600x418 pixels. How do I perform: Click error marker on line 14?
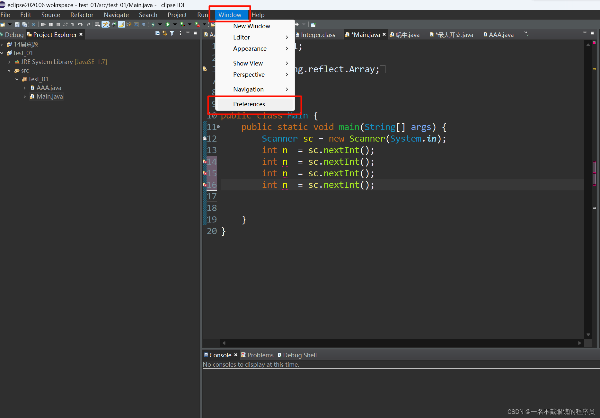pyautogui.click(x=204, y=162)
